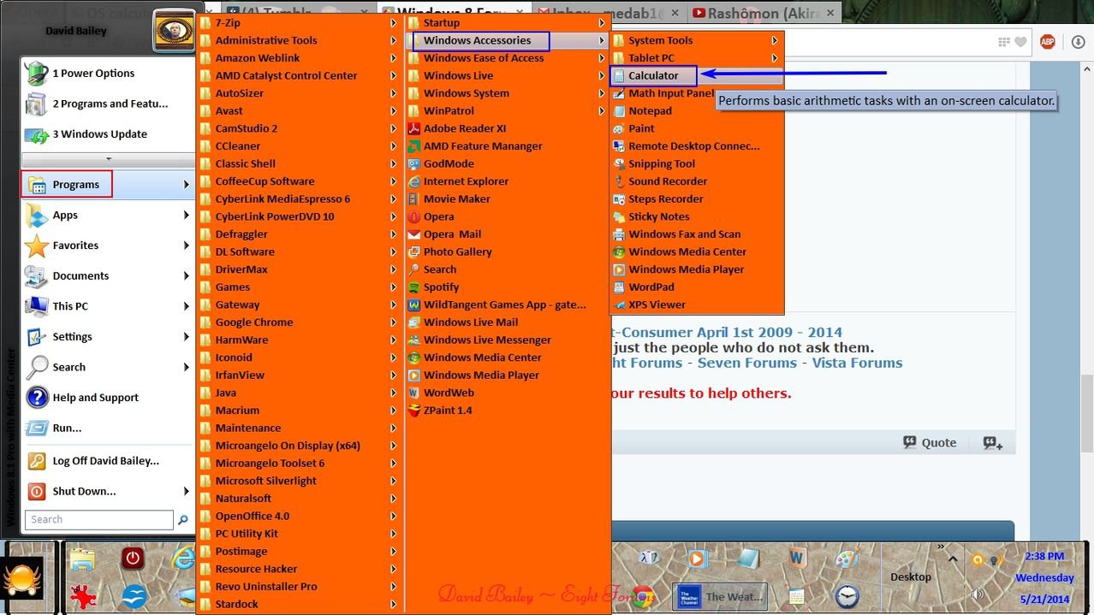Expand the This PC submenu arrow
This screenshot has width=1094, height=615.
[x=186, y=306]
